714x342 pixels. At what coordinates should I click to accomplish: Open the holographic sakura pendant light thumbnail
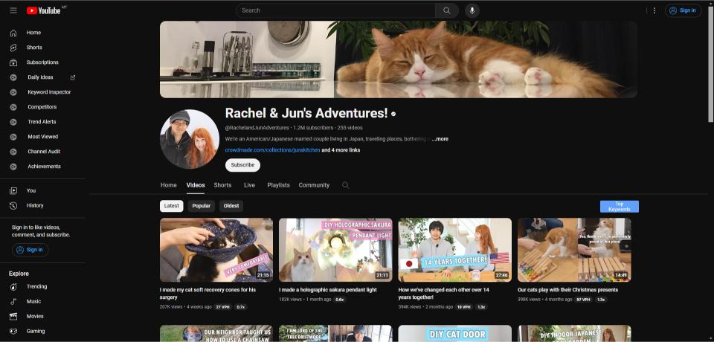335,250
